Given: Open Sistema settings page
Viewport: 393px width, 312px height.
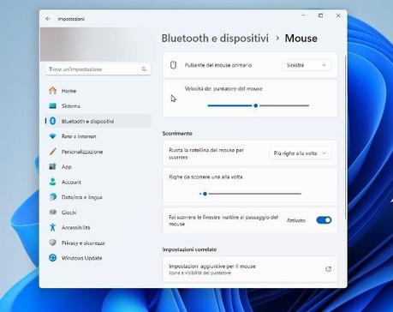Looking at the screenshot, I should [98, 105].
